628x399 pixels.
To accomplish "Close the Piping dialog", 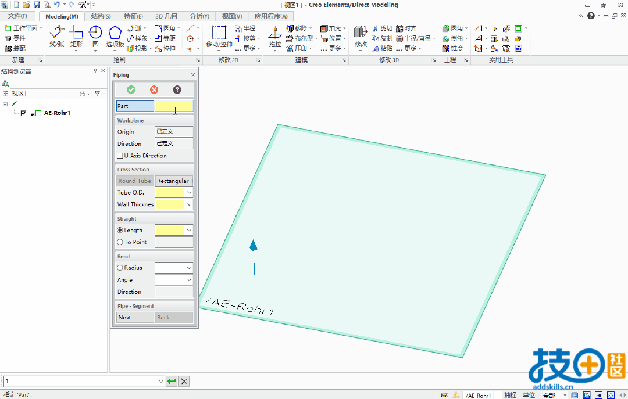I will click(x=193, y=75).
